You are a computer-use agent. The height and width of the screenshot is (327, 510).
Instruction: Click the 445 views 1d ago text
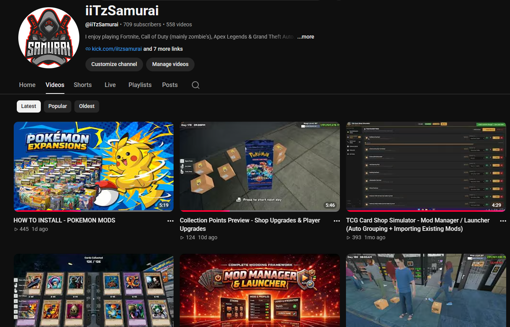point(31,229)
